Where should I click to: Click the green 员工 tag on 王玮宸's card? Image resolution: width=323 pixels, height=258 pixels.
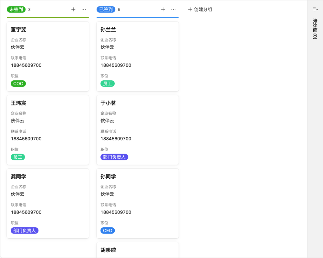point(18,157)
